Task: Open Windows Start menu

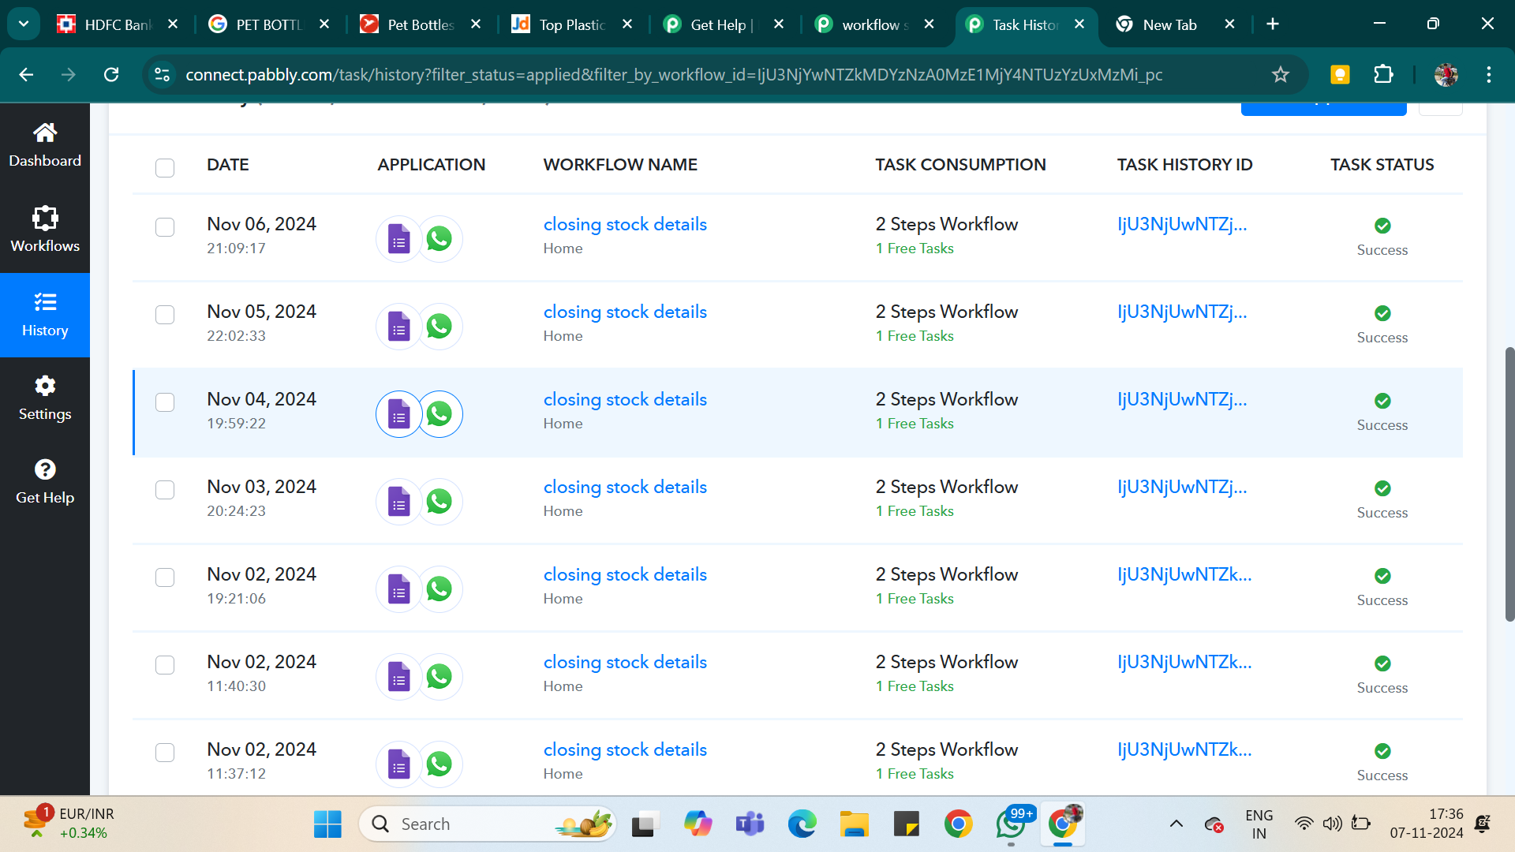Action: pyautogui.click(x=327, y=824)
